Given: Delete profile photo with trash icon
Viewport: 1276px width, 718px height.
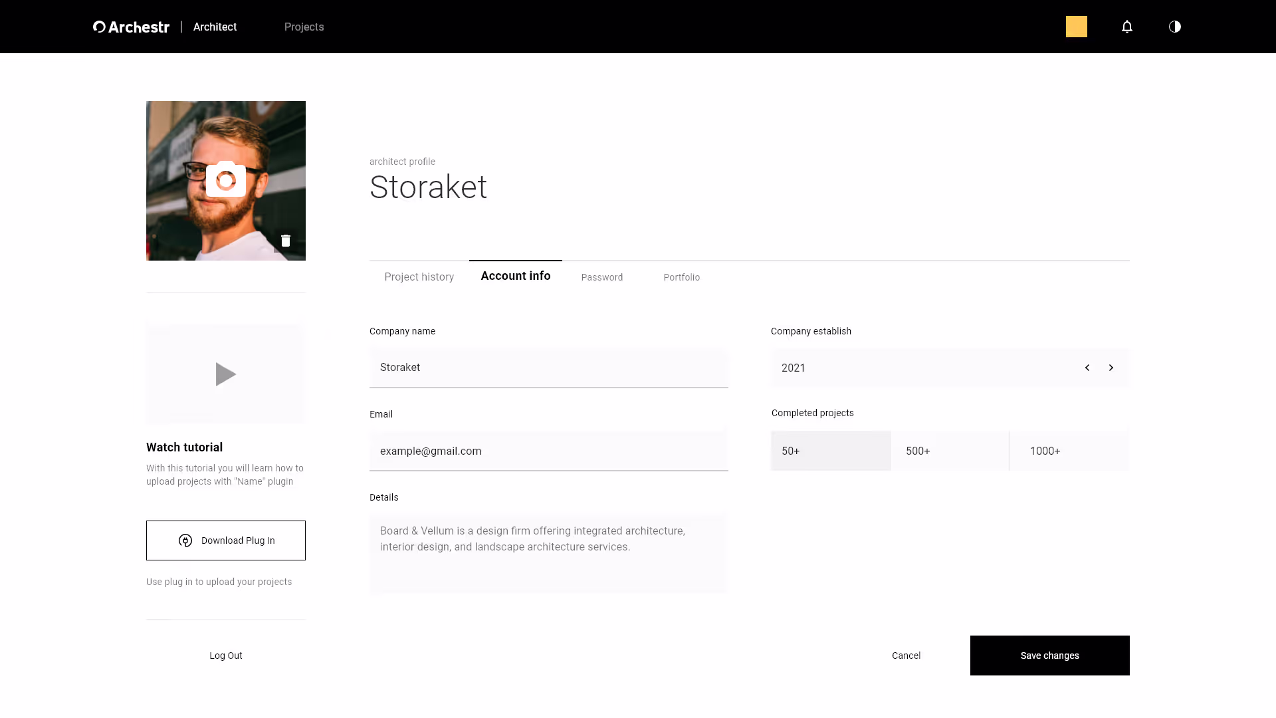Looking at the screenshot, I should [286, 241].
